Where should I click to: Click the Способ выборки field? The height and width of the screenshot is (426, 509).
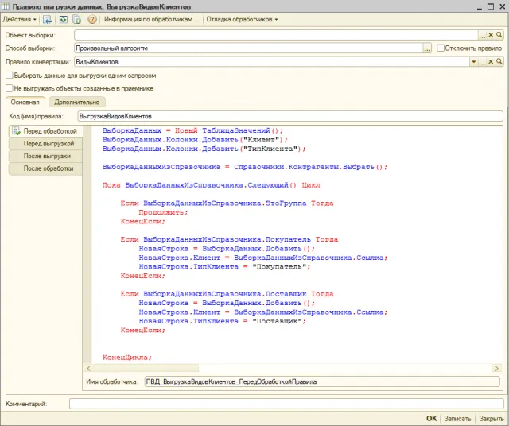click(x=248, y=48)
